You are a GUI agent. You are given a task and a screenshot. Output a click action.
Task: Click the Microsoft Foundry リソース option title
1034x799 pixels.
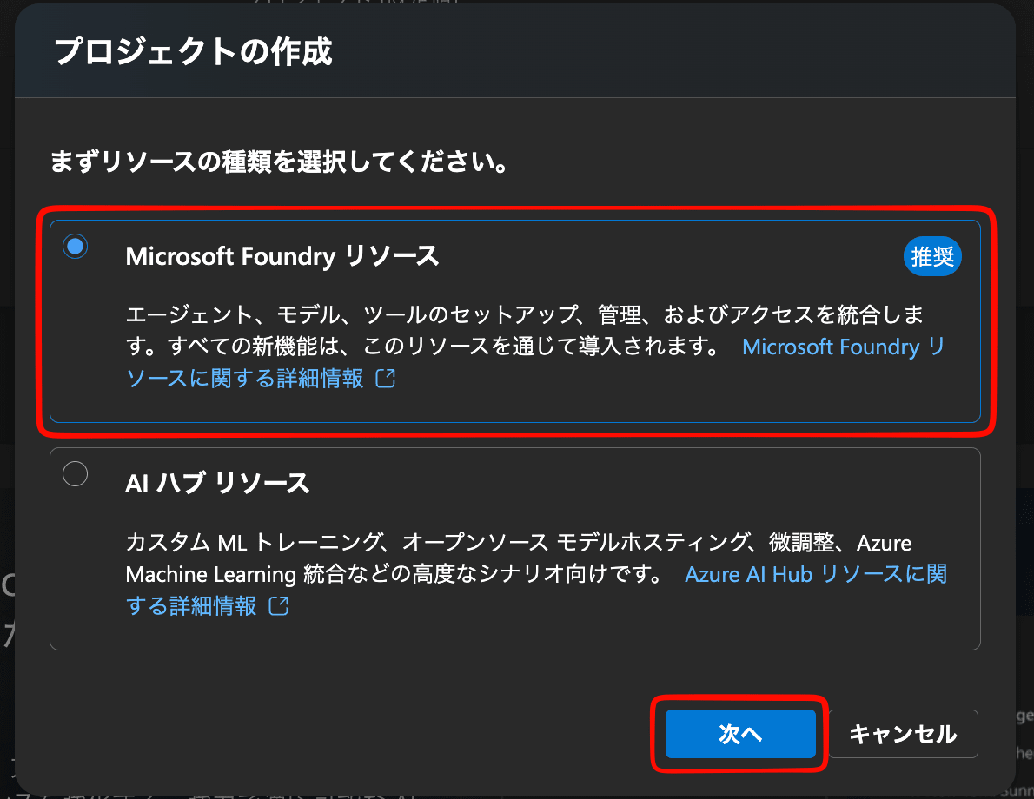tap(282, 256)
